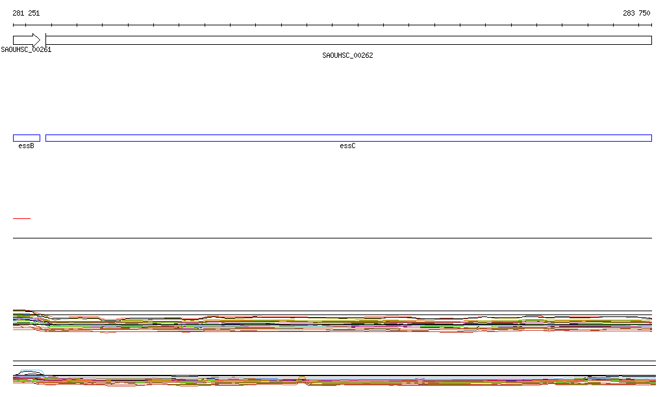Image resolution: width=665 pixels, height=397 pixels.
Task: Click the start coordinate 281 251
Action: tap(26, 13)
